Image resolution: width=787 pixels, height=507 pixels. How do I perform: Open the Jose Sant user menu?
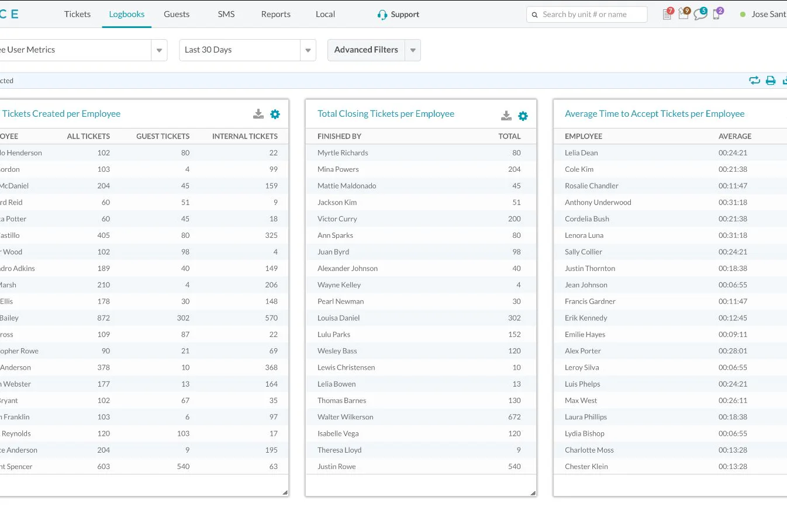(769, 15)
